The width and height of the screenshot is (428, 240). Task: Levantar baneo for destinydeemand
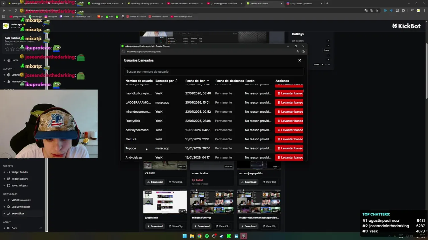[x=289, y=130]
